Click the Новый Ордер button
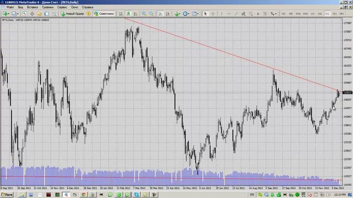The width and height of the screenshot is (353, 198). point(72,14)
